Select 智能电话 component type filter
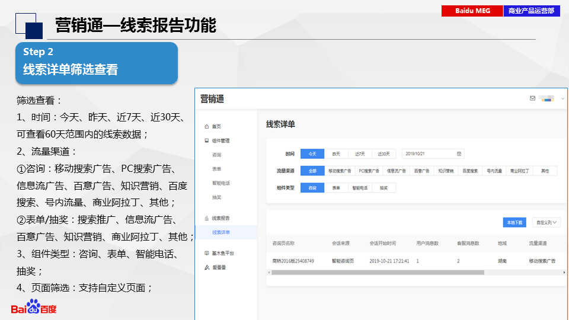The height and width of the screenshot is (320, 569). coord(360,188)
